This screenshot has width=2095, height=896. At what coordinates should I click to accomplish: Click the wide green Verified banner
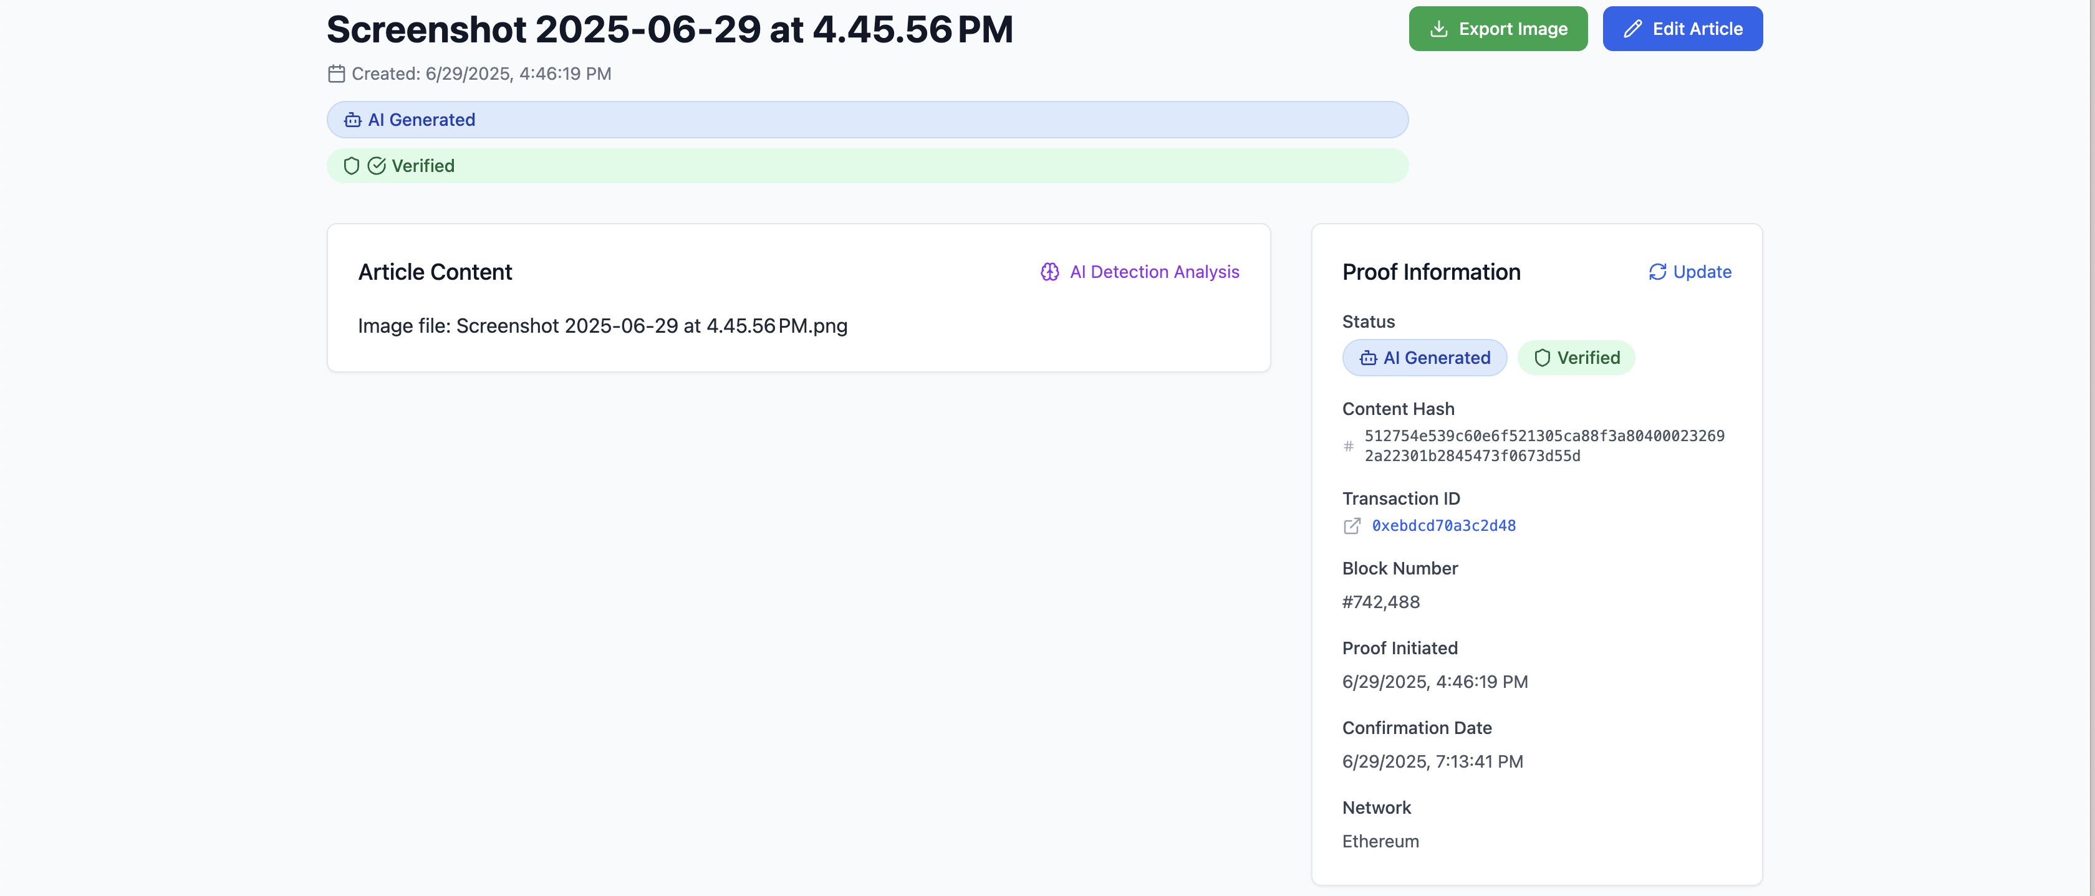click(x=867, y=166)
